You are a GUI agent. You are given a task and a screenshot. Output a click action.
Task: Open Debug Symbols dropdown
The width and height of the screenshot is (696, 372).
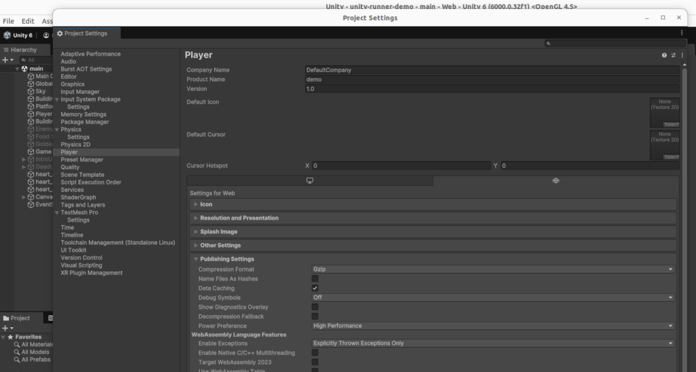(493, 297)
